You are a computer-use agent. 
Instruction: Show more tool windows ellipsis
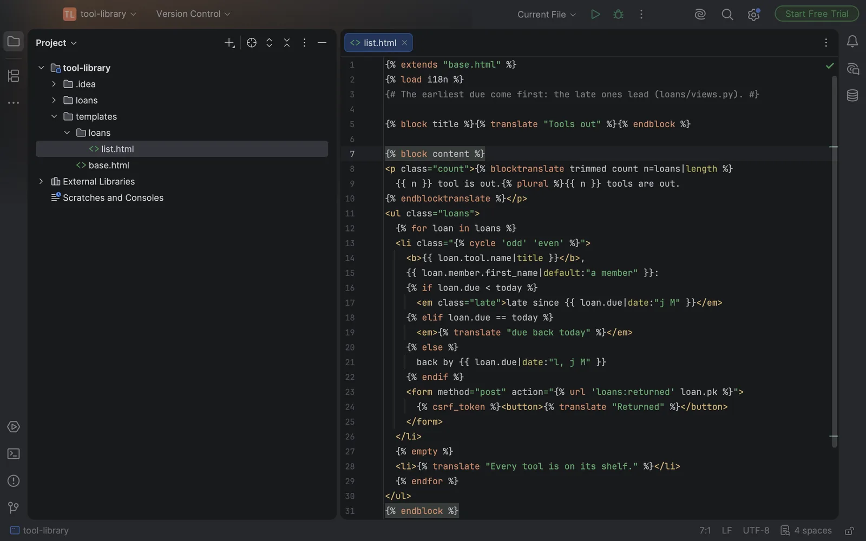14,103
